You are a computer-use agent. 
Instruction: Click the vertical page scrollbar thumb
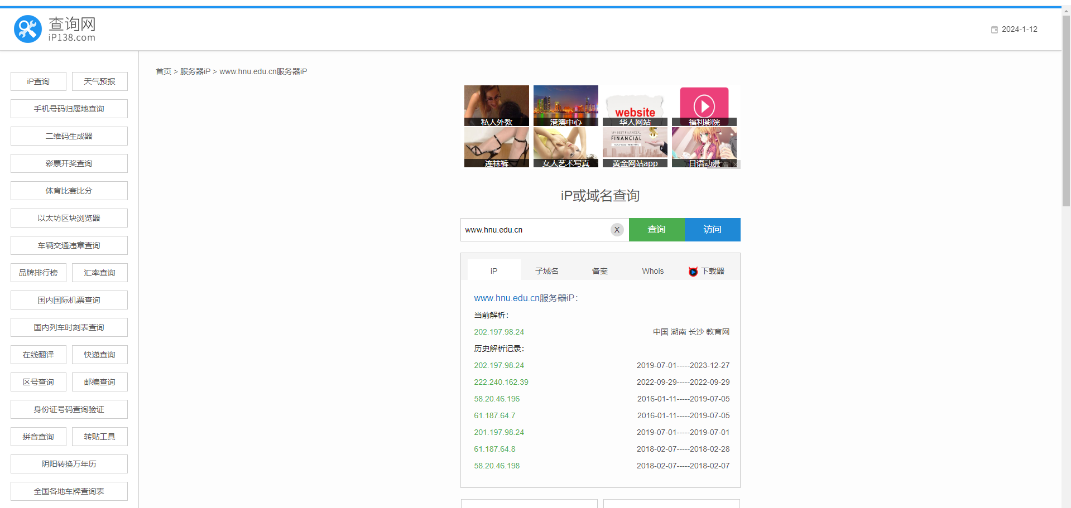coord(1066,112)
